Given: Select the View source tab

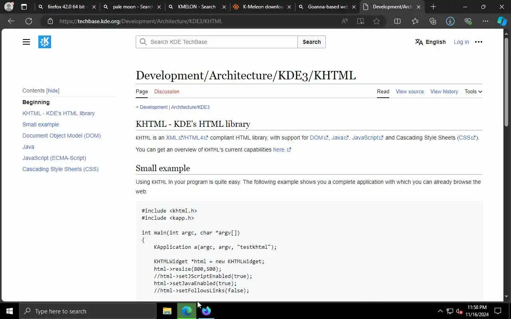Looking at the screenshot, I should click(x=410, y=91).
